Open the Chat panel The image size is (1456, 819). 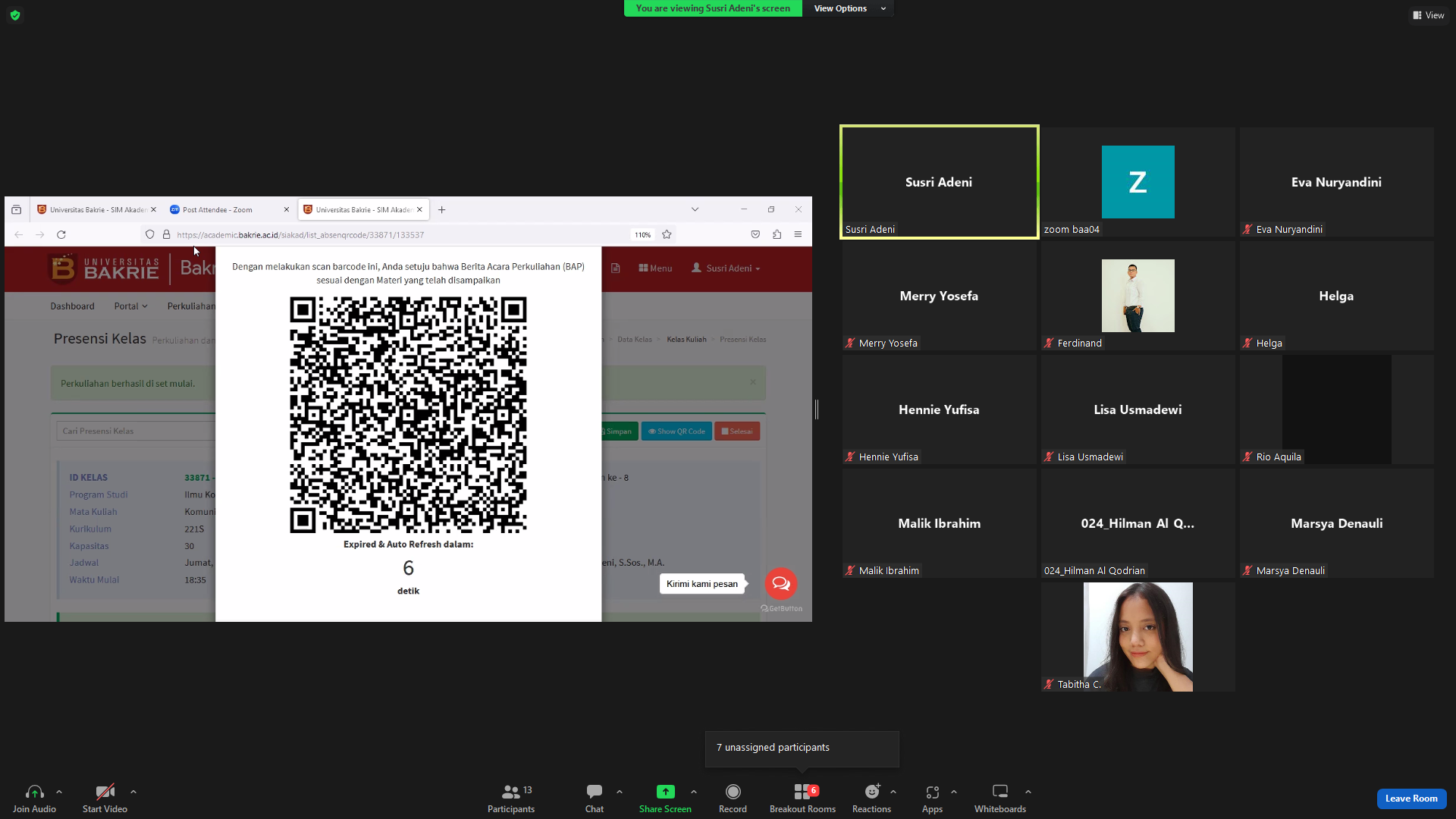coord(595,799)
